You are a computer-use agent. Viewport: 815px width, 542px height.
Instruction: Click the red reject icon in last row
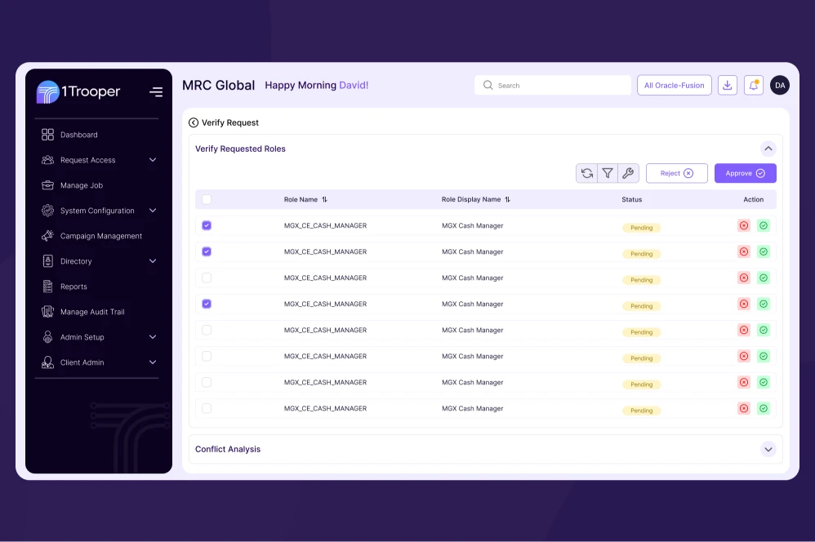coord(744,408)
